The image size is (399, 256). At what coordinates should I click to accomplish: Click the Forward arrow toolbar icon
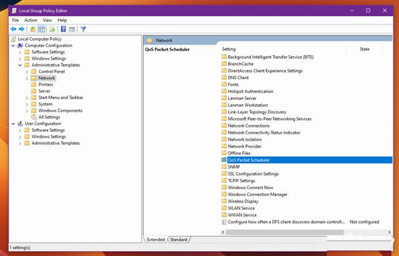click(21, 29)
